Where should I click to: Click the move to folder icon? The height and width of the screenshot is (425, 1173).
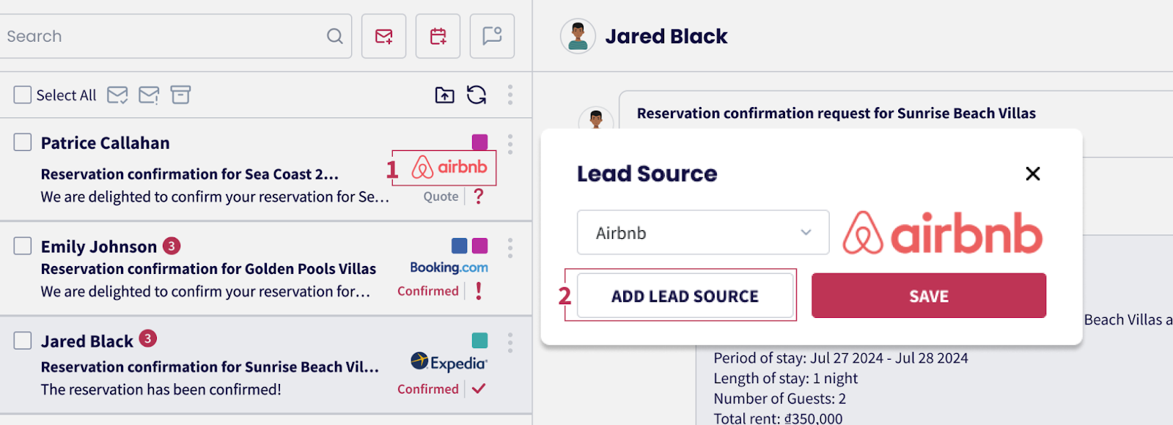444,95
